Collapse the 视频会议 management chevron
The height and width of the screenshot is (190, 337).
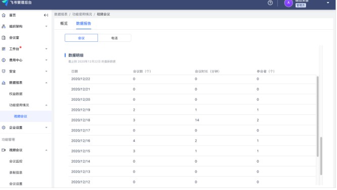point(46,150)
